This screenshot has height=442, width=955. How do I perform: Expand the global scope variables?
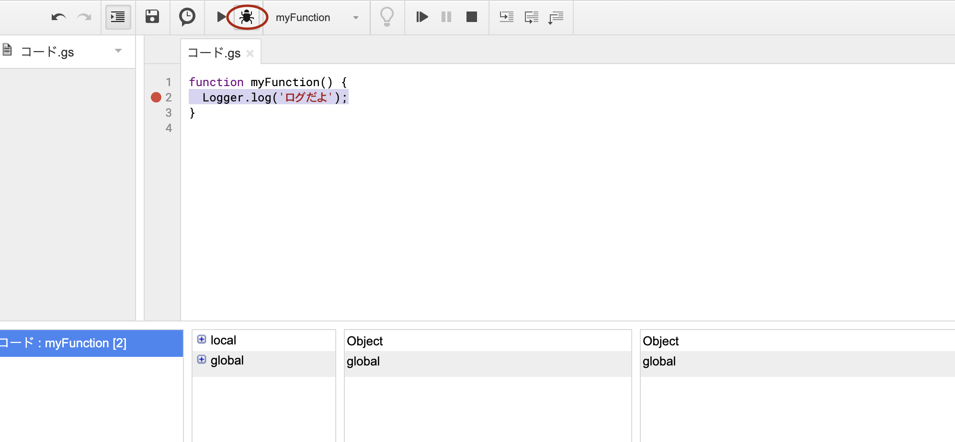pyautogui.click(x=202, y=359)
